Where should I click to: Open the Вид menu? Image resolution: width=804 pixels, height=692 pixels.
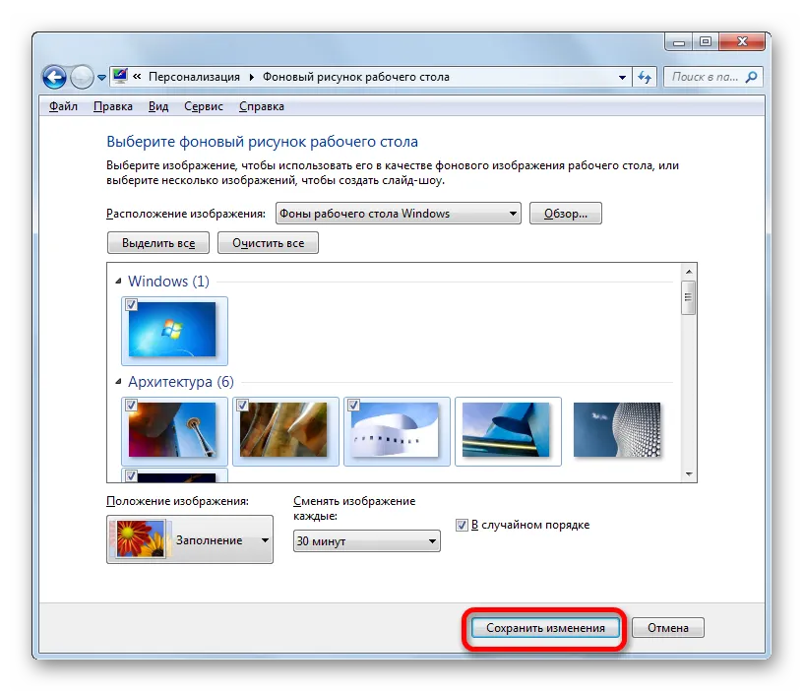click(158, 106)
